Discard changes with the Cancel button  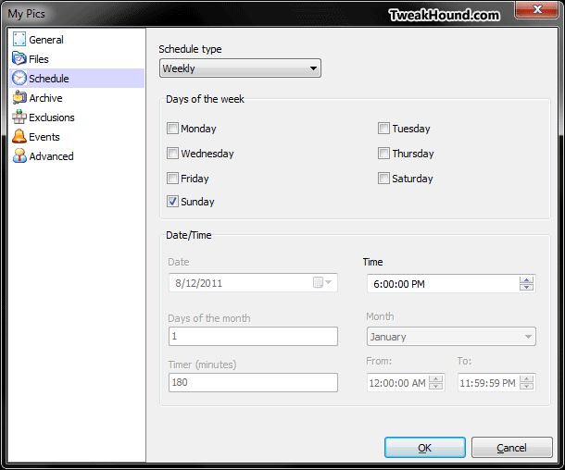[x=511, y=447]
